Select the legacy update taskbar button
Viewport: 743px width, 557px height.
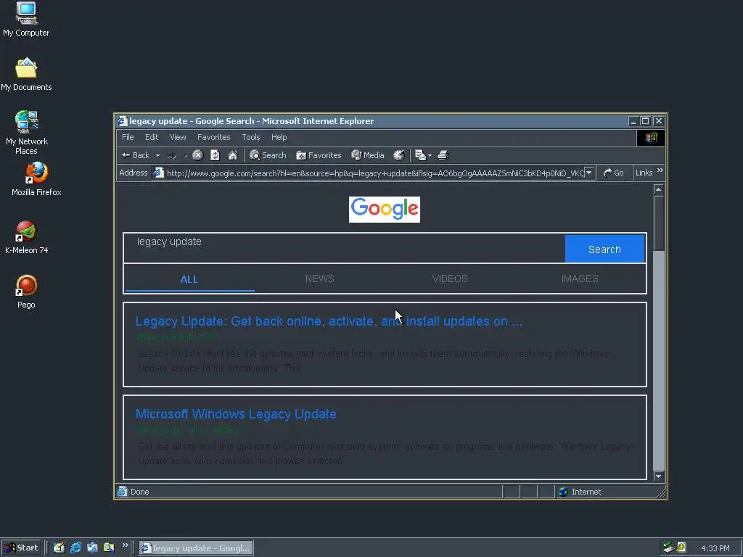point(196,548)
